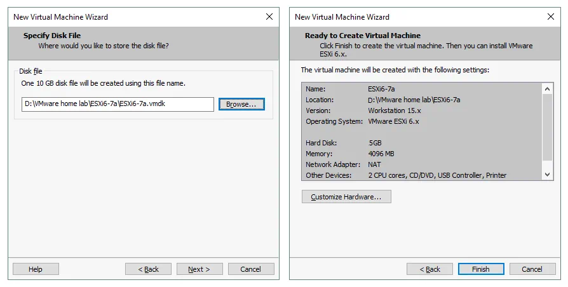Click the 'One 10 GB disk file' description text

pyautogui.click(x=103, y=83)
